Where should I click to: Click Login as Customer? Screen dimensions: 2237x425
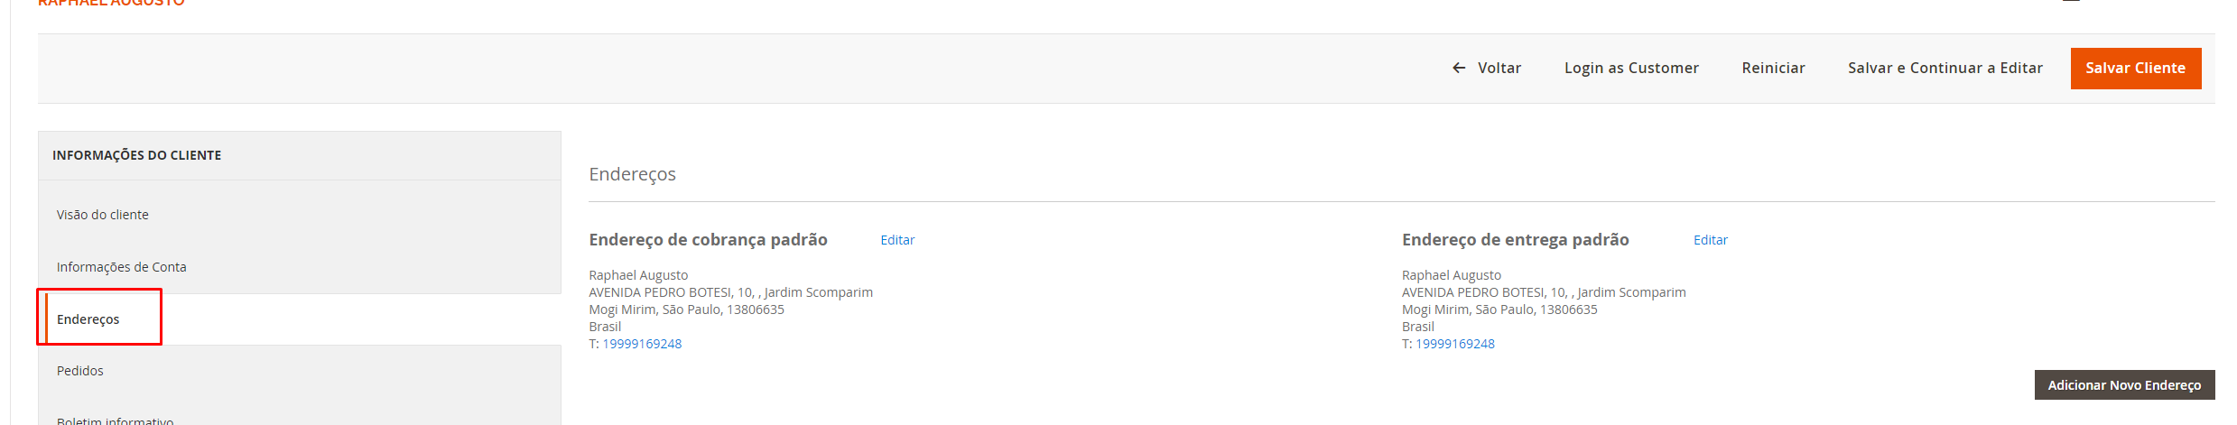(1631, 69)
